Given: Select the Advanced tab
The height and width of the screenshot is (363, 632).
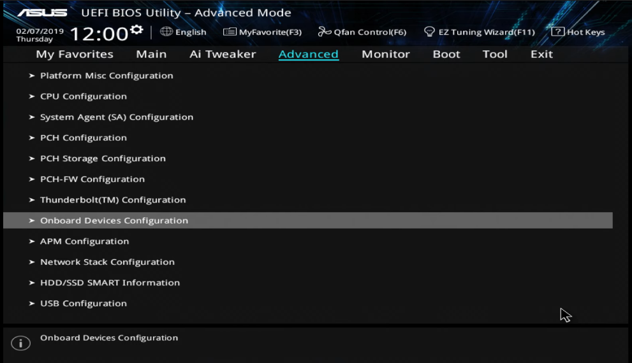Looking at the screenshot, I should click(x=309, y=54).
